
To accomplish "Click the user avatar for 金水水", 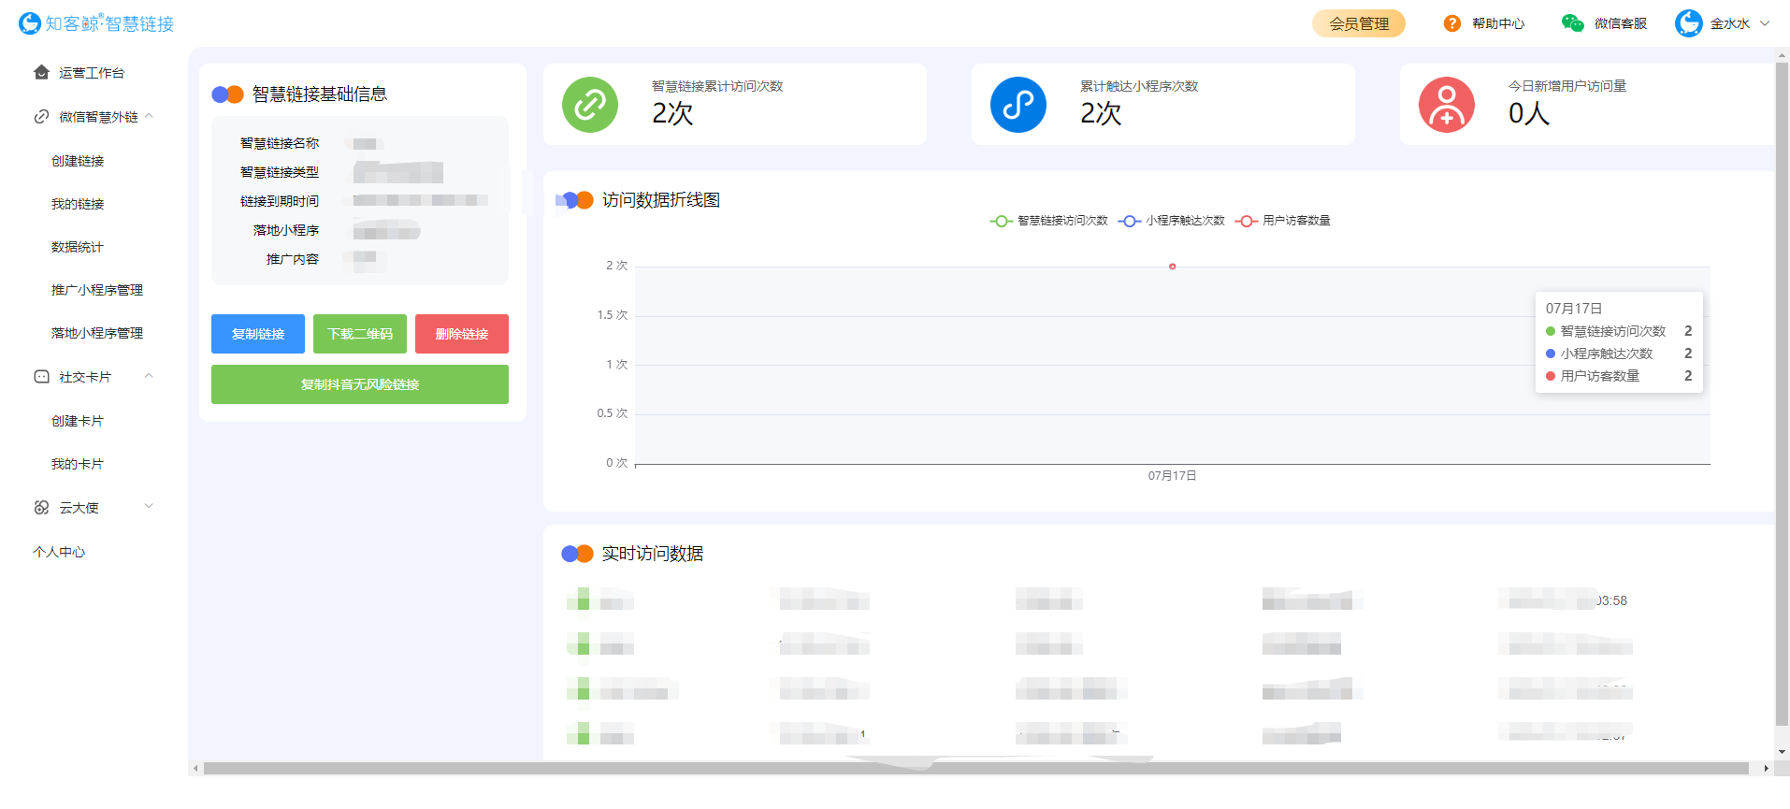I will (1688, 23).
